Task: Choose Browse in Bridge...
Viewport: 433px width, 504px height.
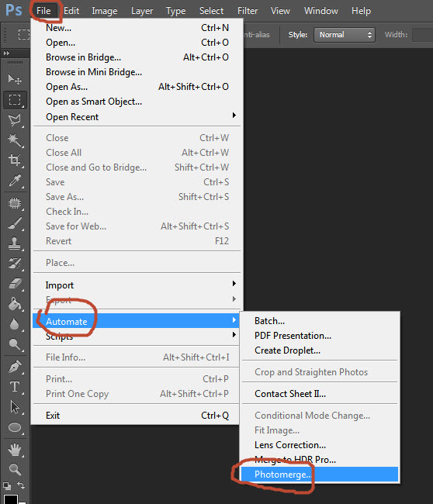Action: click(x=137, y=57)
